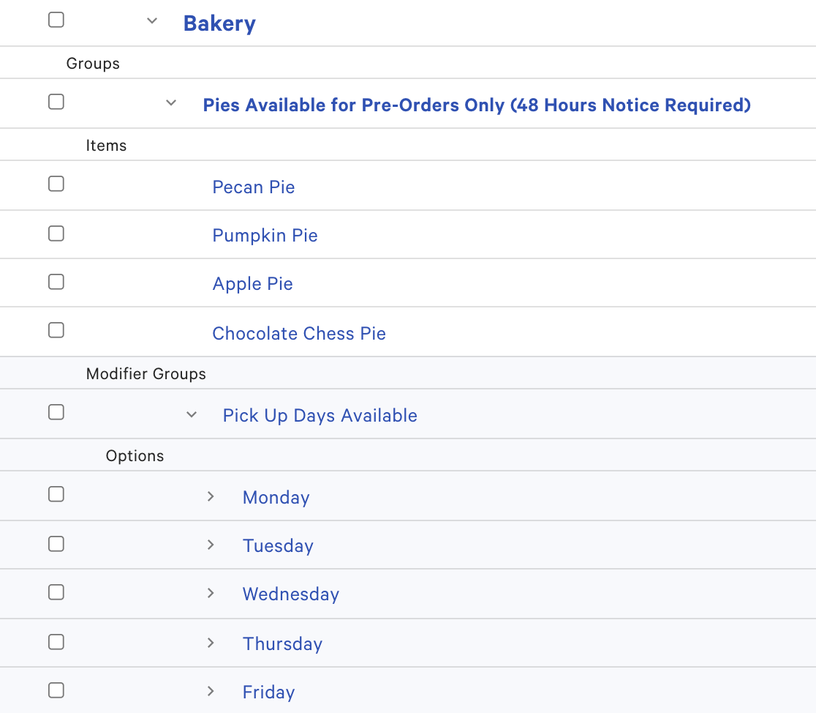The width and height of the screenshot is (816, 713).
Task: Open the Chocolate Chess Pie item
Action: coord(299,333)
